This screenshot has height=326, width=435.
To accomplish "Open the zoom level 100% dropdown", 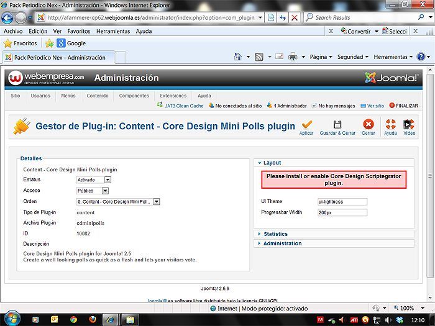I will click(x=422, y=308).
